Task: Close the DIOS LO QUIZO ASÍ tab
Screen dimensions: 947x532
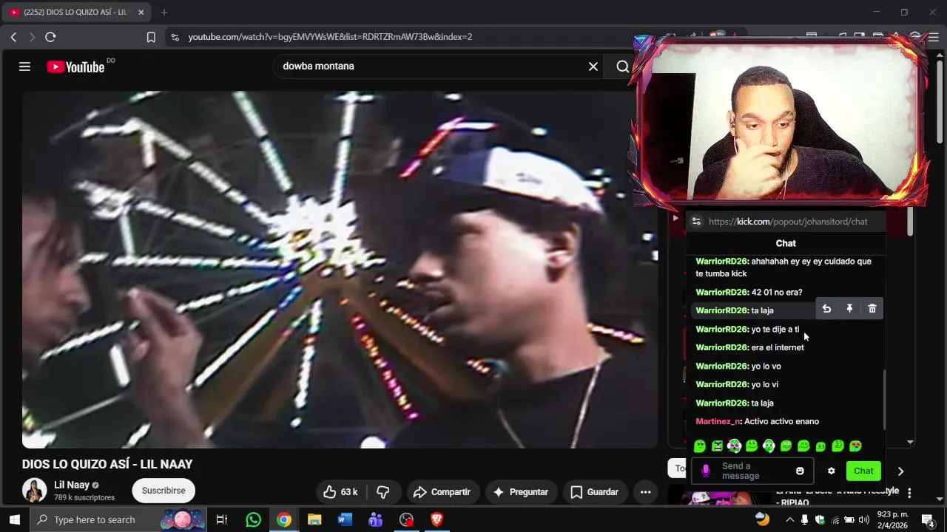Action: (141, 12)
